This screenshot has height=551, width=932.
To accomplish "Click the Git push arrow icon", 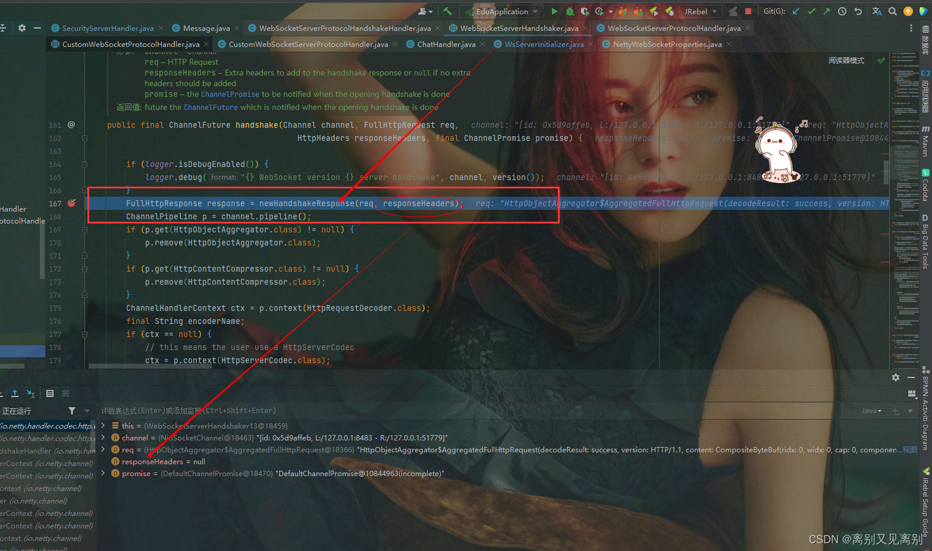I will pos(826,11).
